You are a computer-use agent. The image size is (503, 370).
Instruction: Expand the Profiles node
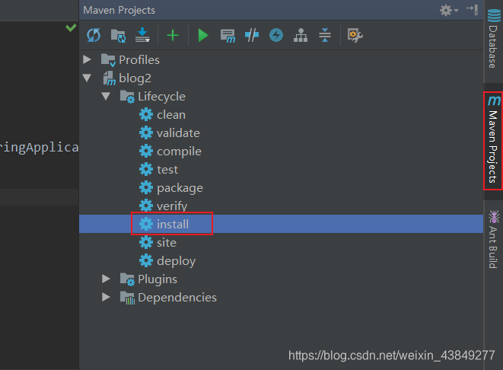(87, 59)
